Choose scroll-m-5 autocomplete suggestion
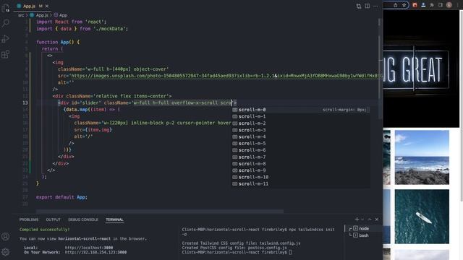The width and height of the screenshot is (463, 260). (x=301, y=144)
